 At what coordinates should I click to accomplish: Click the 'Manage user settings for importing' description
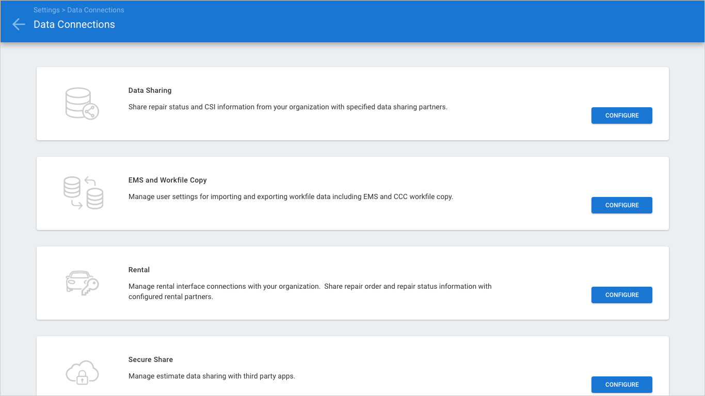(x=291, y=196)
